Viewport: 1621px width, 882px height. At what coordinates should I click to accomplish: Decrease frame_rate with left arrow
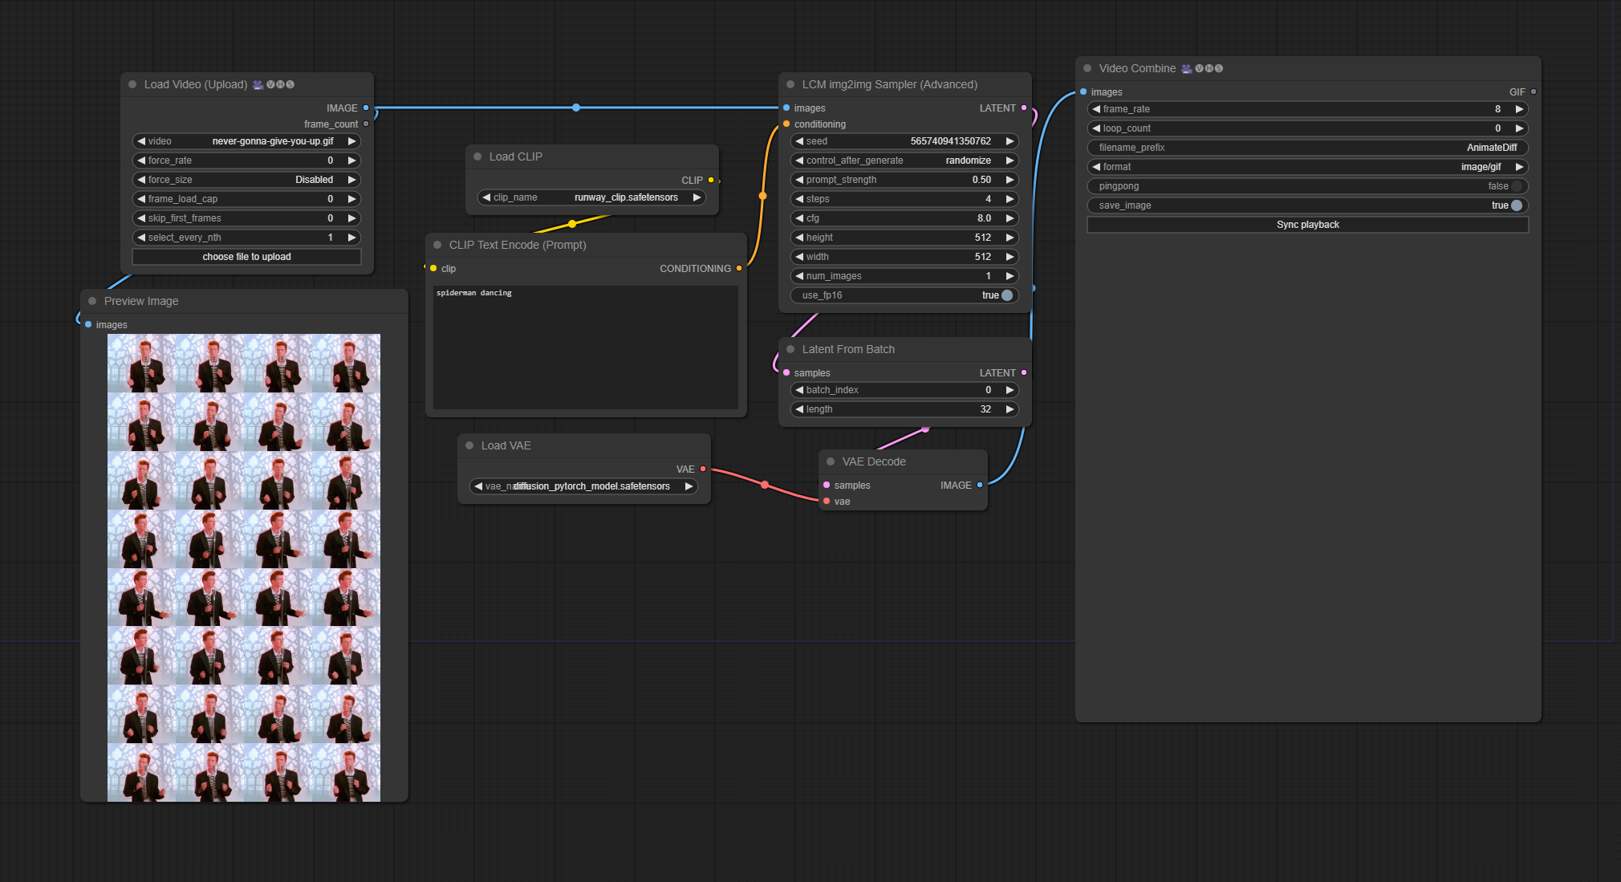(x=1096, y=109)
